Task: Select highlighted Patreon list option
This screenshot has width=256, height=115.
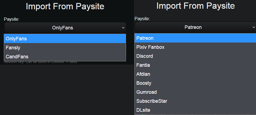Action: [x=195, y=38]
